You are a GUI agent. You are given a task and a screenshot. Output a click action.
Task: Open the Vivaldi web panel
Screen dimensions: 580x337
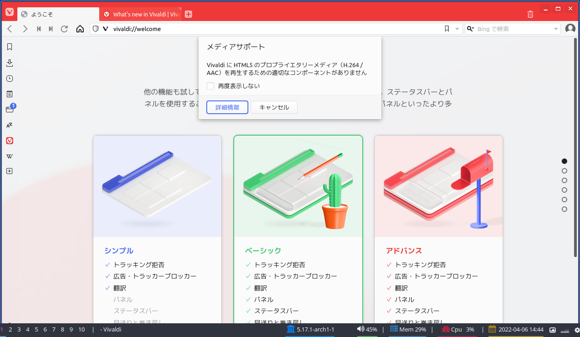pyautogui.click(x=10, y=141)
